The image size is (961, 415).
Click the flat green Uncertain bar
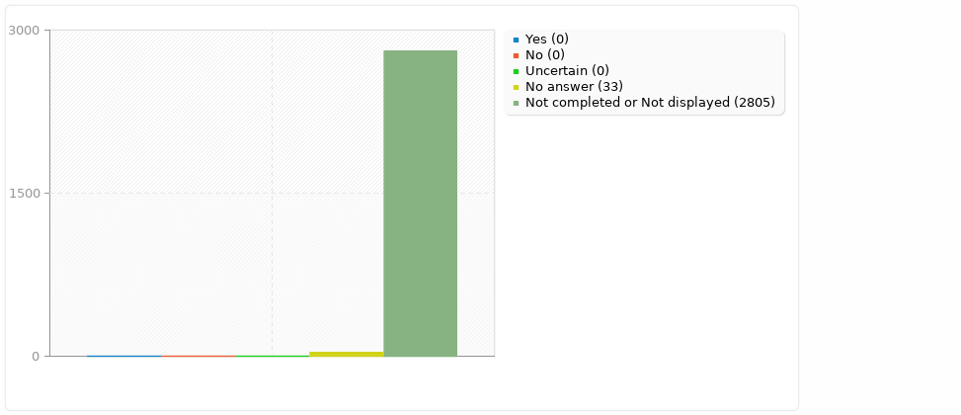click(x=272, y=356)
